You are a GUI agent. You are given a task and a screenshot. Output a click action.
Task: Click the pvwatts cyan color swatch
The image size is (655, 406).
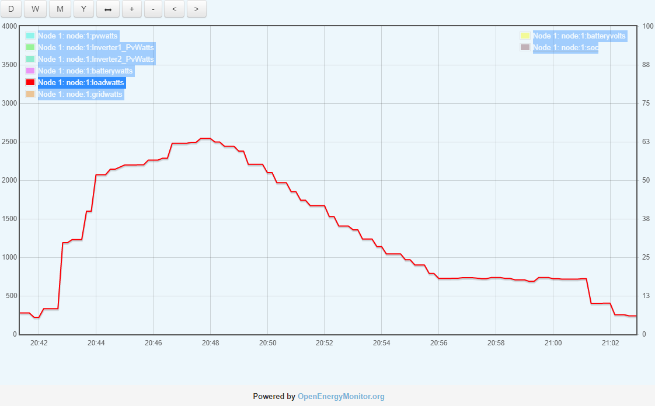tap(30, 36)
